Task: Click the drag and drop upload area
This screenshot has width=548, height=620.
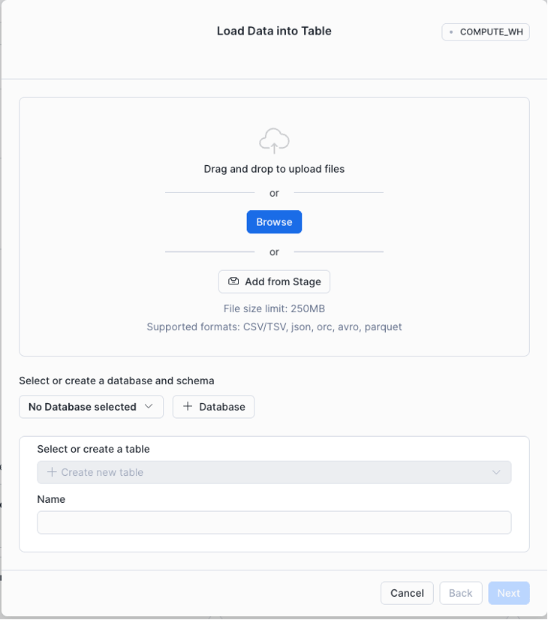Action: pyautogui.click(x=274, y=169)
